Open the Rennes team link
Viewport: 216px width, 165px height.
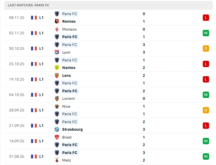pyautogui.click(x=69, y=21)
